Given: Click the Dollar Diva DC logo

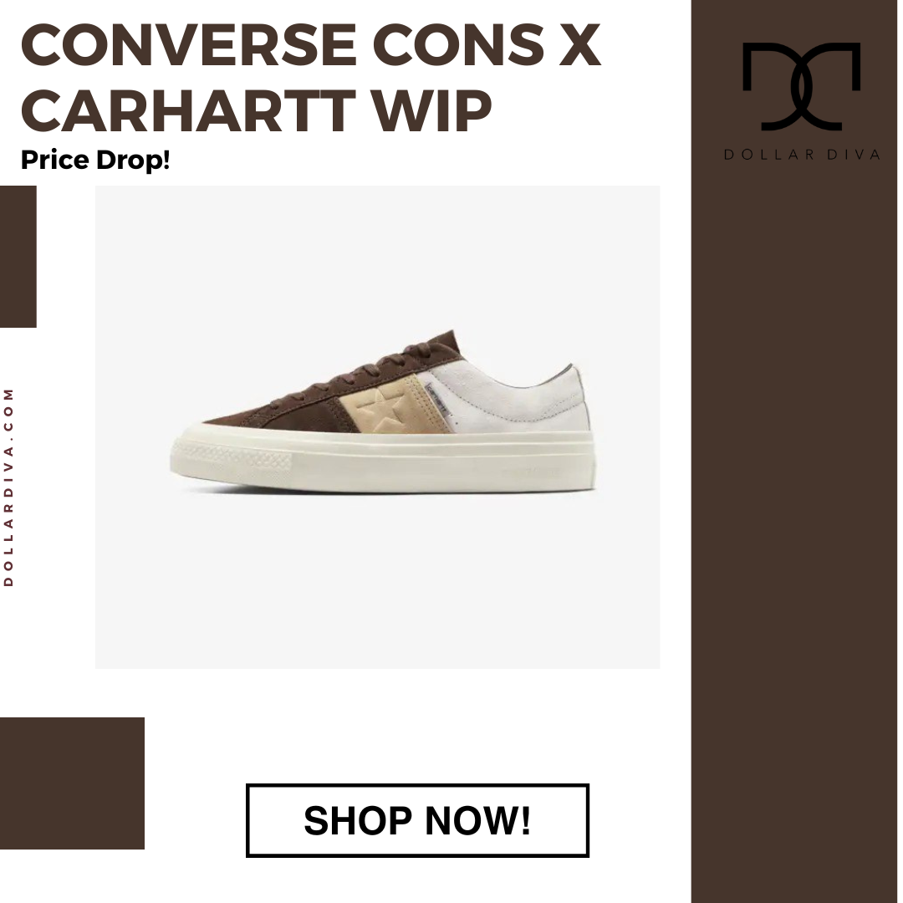Looking at the screenshot, I should 801,86.
